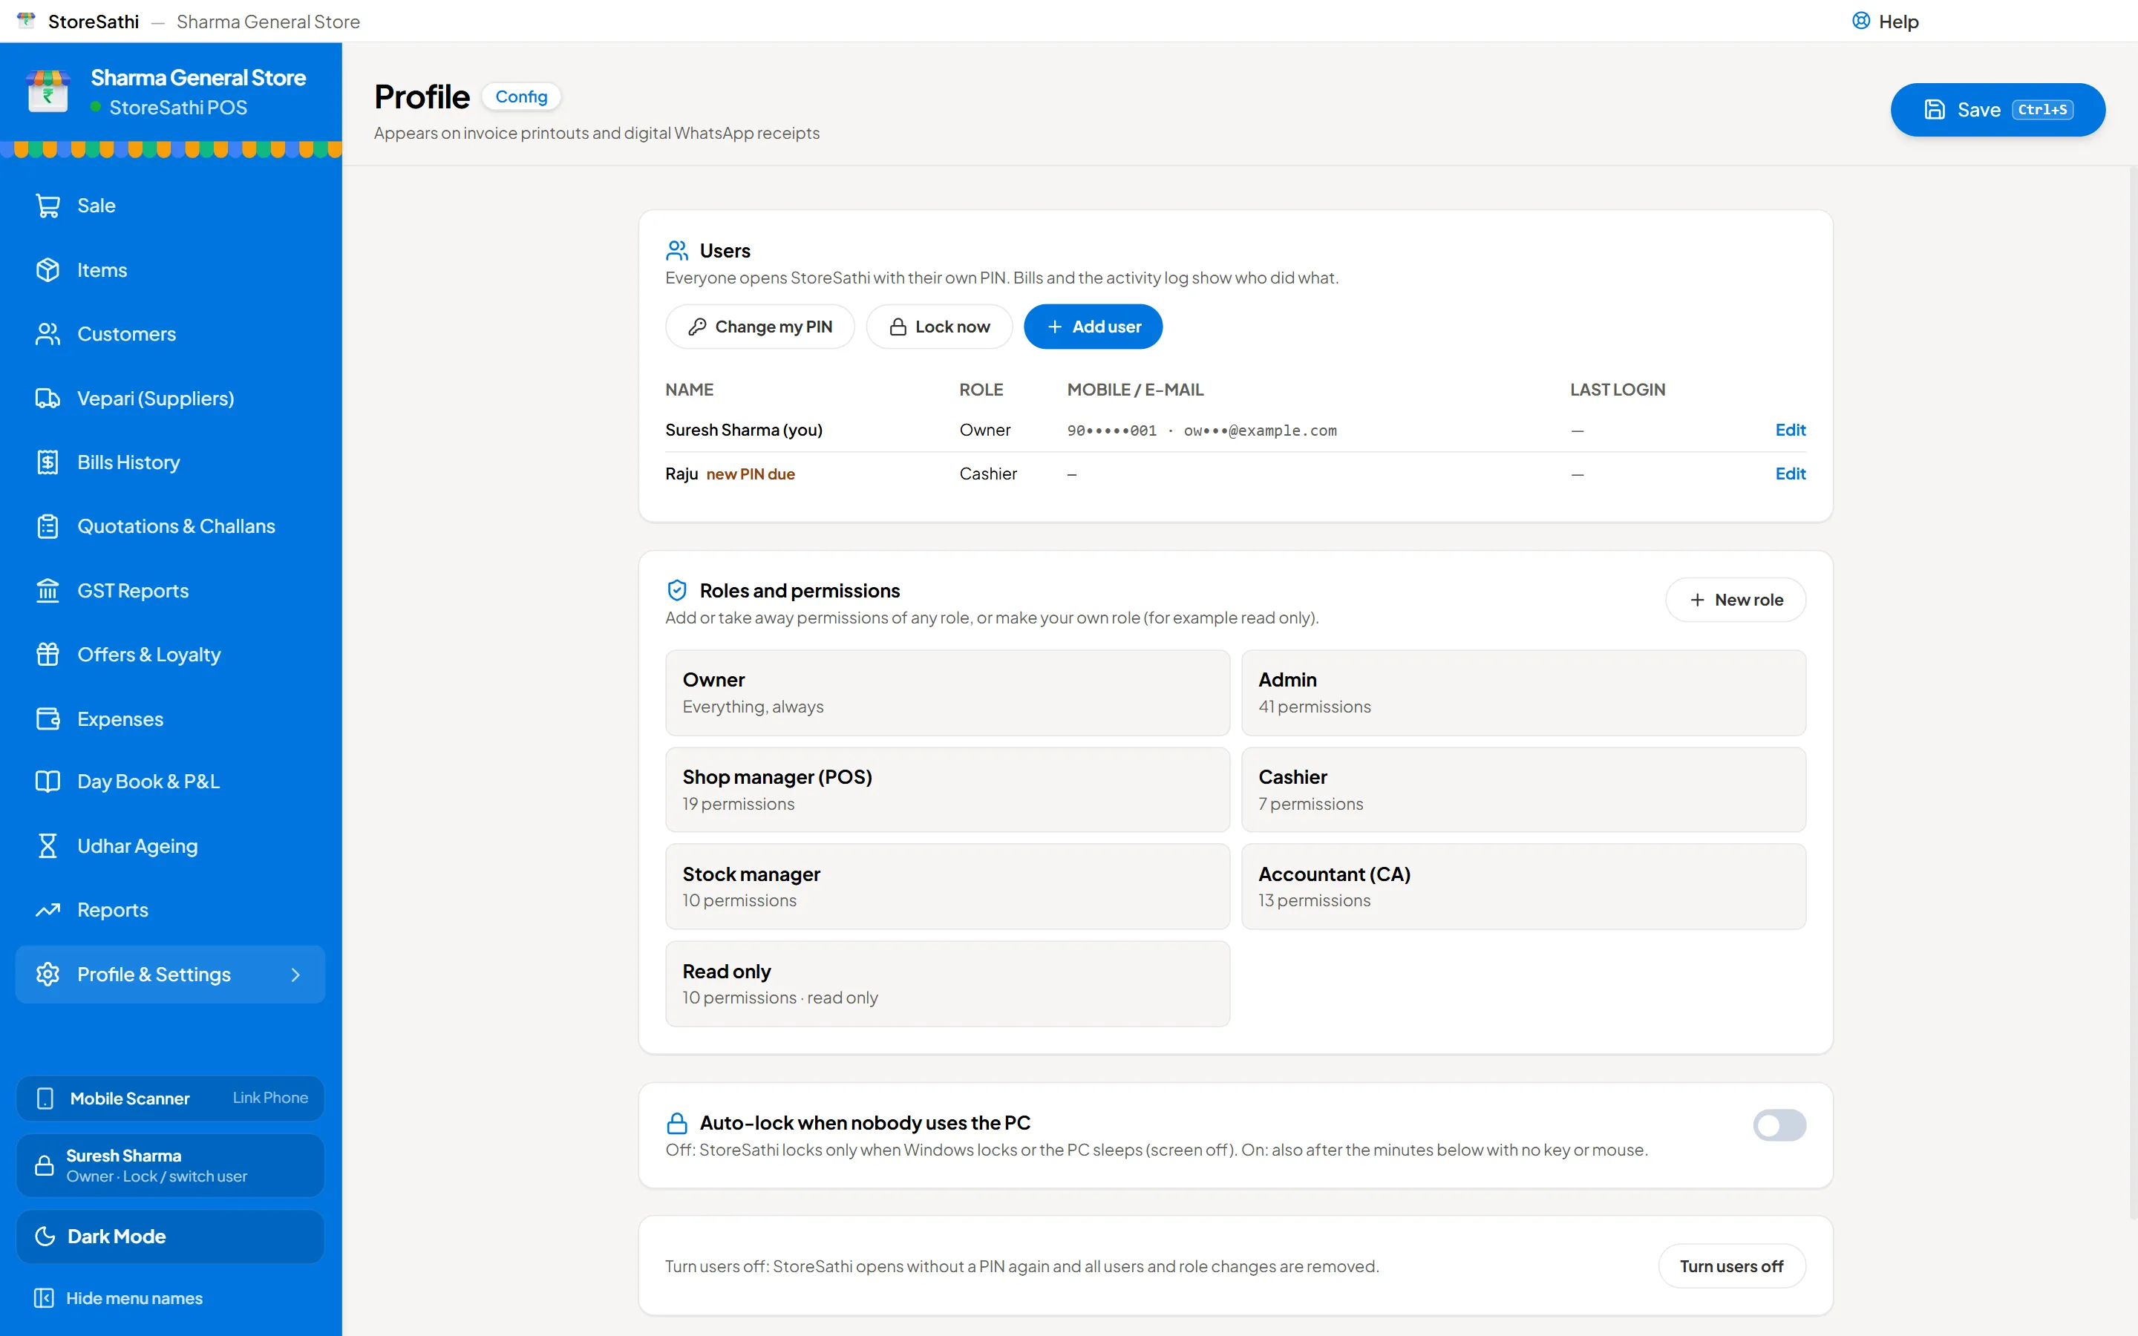Toggle Dark Mode in sidebar
Image resolution: width=2138 pixels, height=1336 pixels.
(171, 1236)
